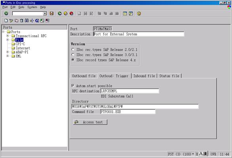Click the IME language indicator in status bar
This screenshot has height=158, width=232.
click(203, 154)
